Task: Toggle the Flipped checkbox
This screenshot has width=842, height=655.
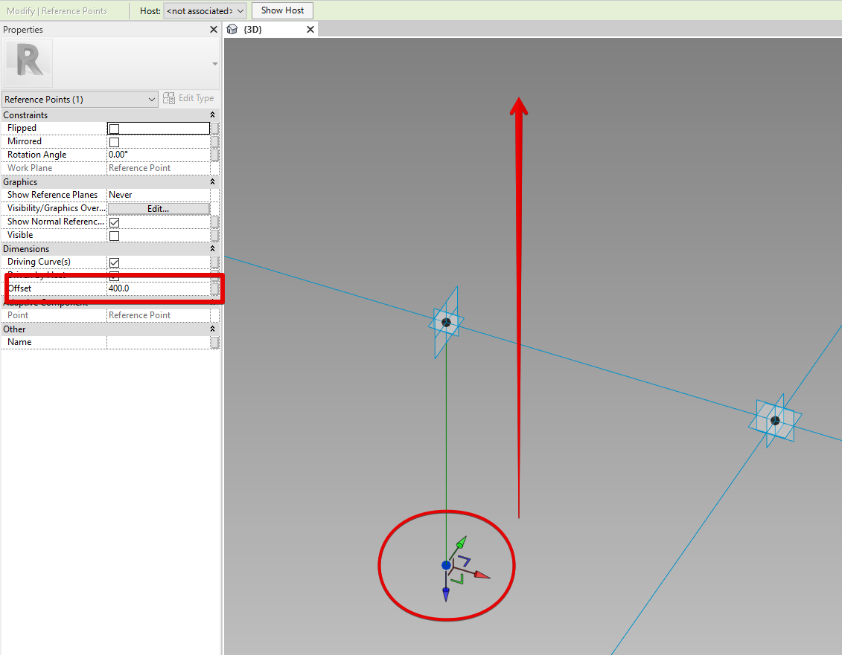Action: (114, 129)
